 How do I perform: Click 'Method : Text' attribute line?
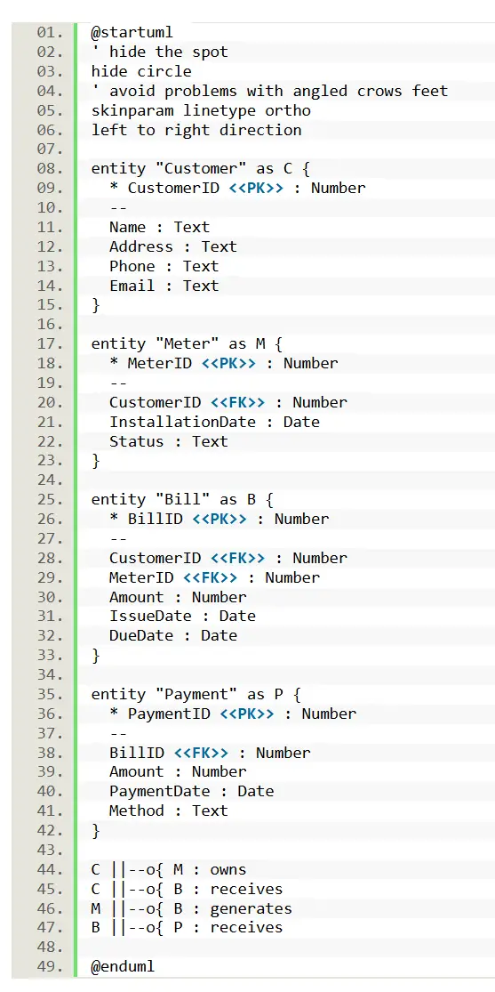click(x=169, y=811)
